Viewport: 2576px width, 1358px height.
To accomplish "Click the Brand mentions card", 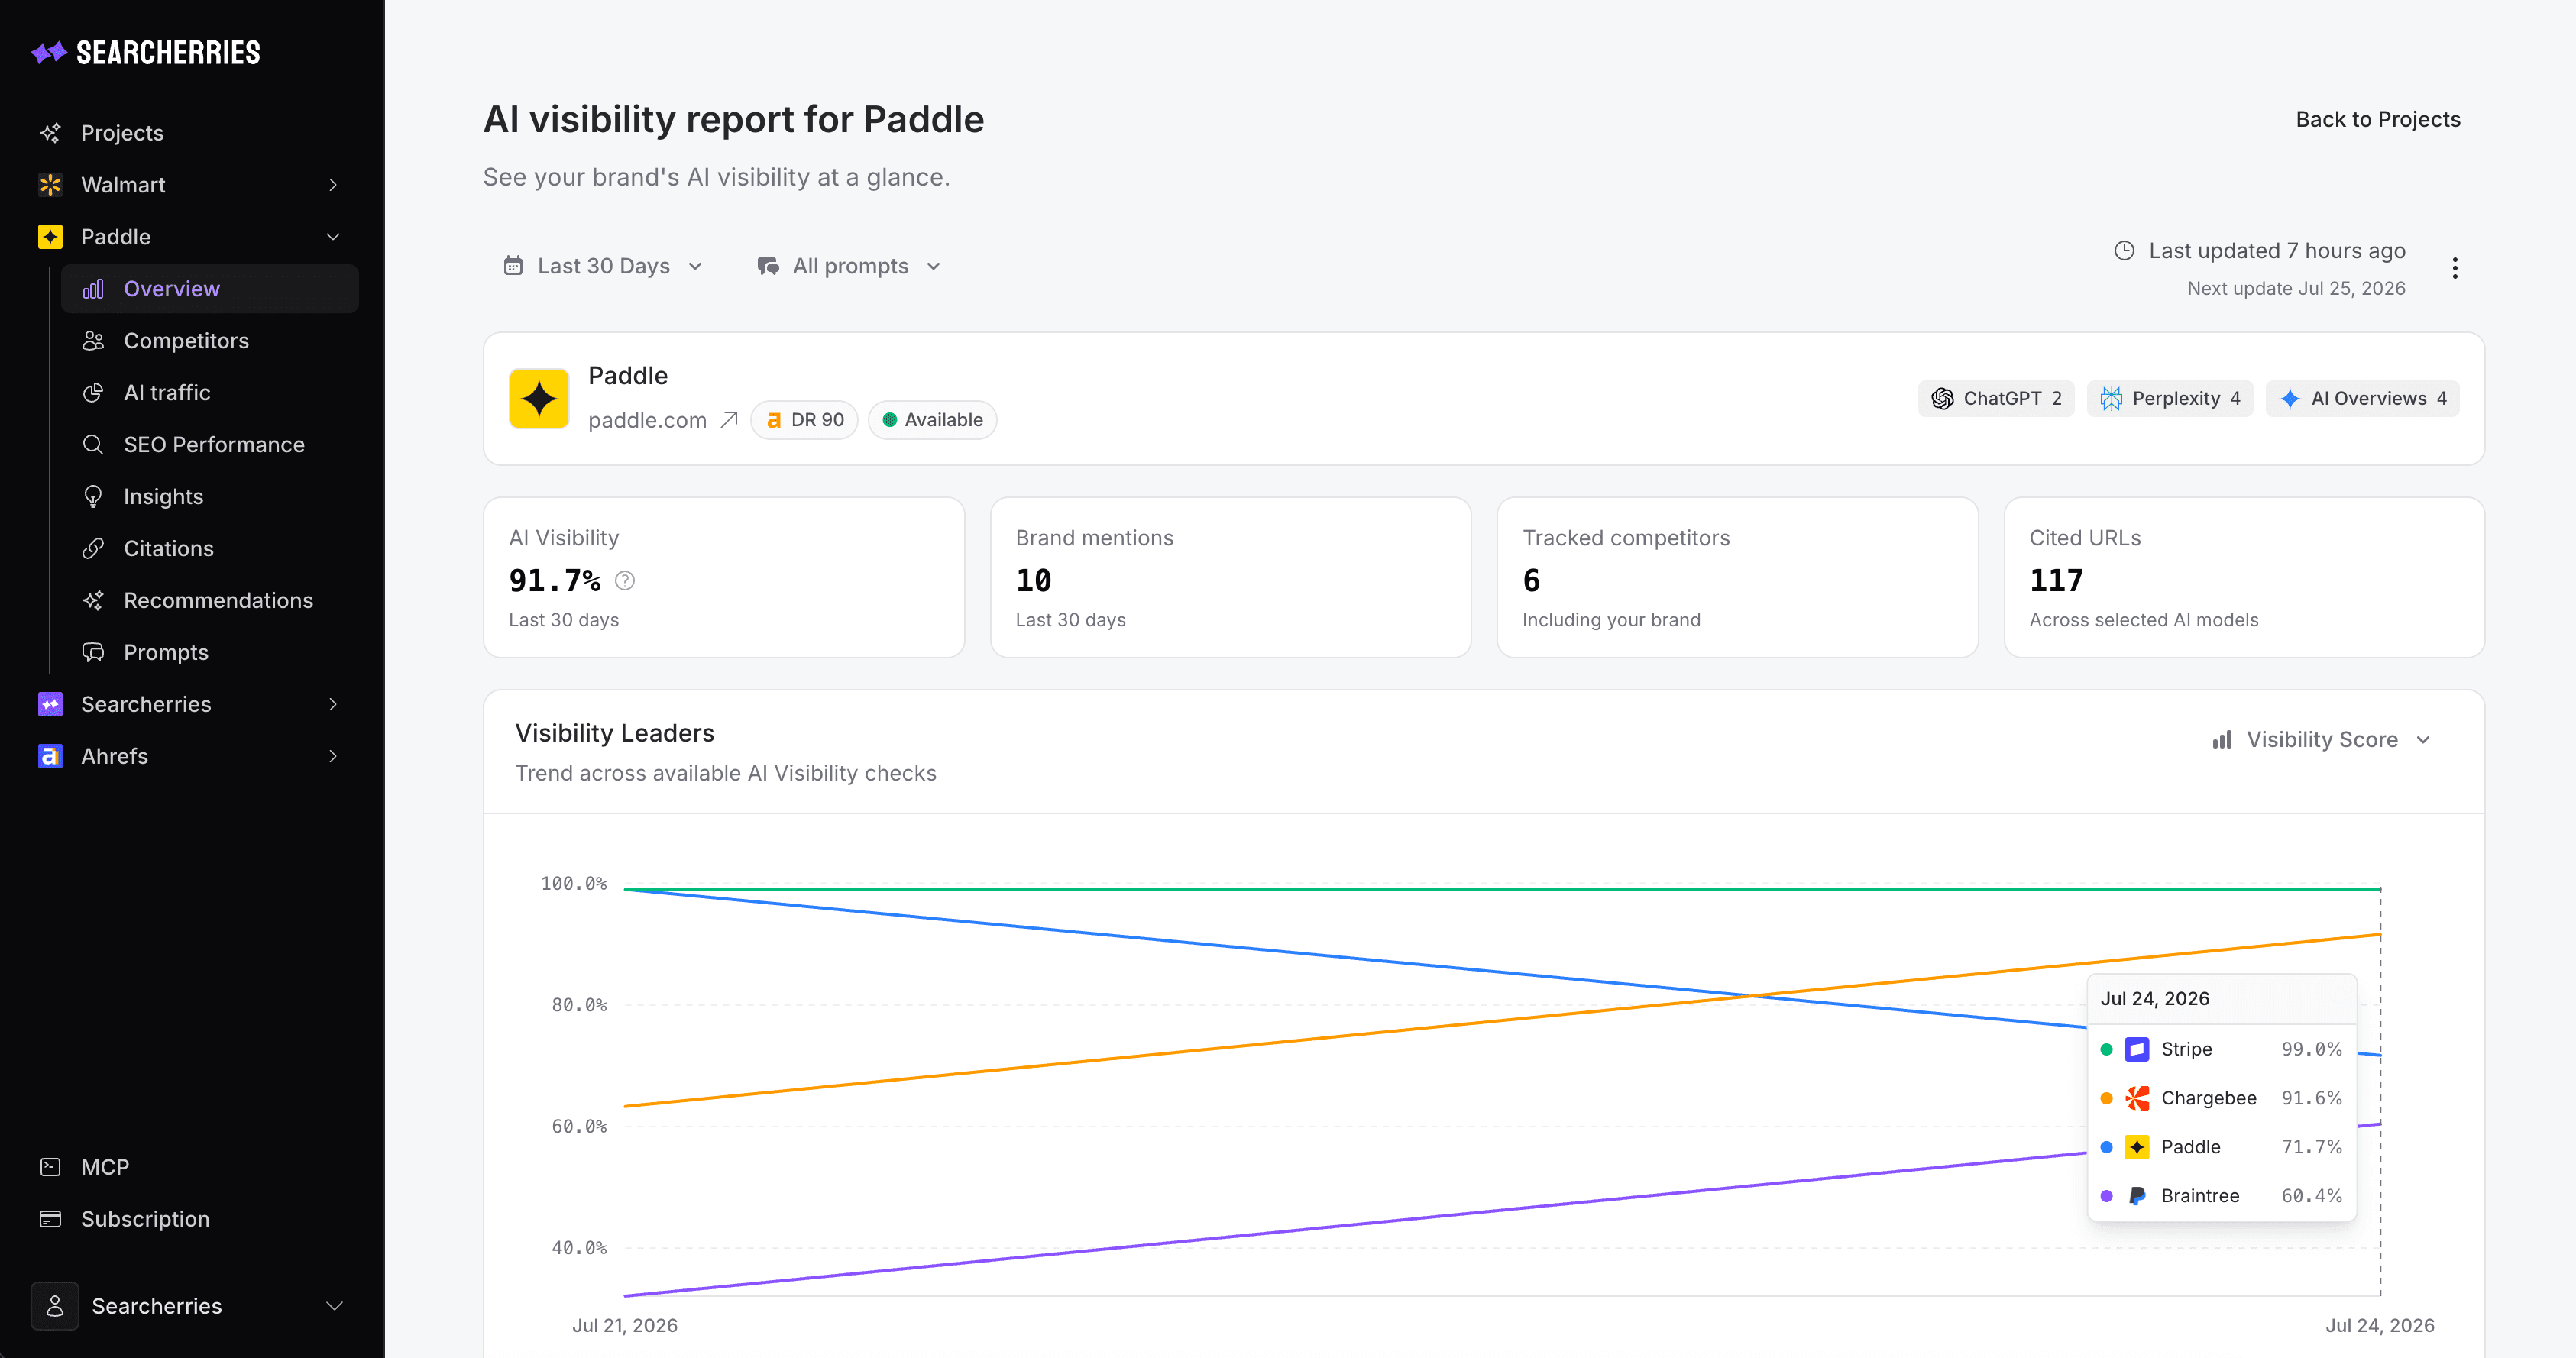I will click(x=1230, y=577).
